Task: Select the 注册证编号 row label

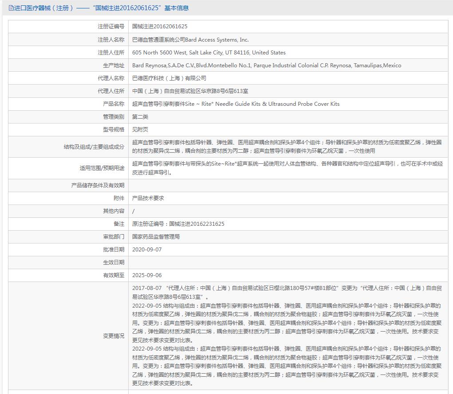Action: (x=111, y=27)
